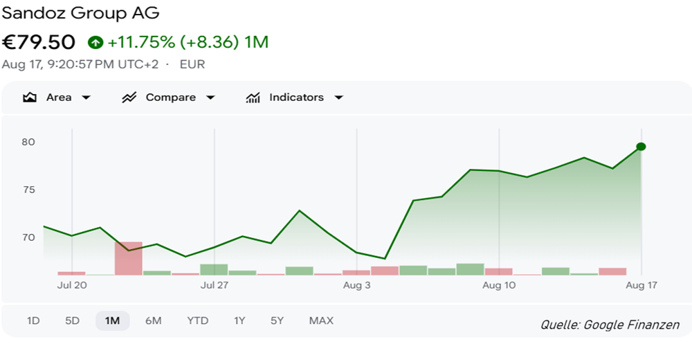The width and height of the screenshot is (692, 346).
Task: Click the Indicators bar-chart icon
Action: click(x=253, y=98)
